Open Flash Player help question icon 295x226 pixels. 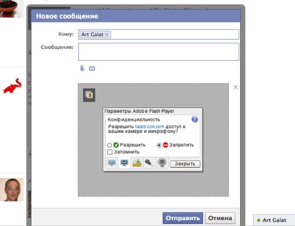click(x=195, y=119)
